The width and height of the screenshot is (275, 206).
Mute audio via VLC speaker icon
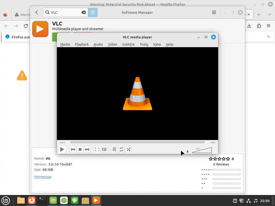(x=188, y=151)
